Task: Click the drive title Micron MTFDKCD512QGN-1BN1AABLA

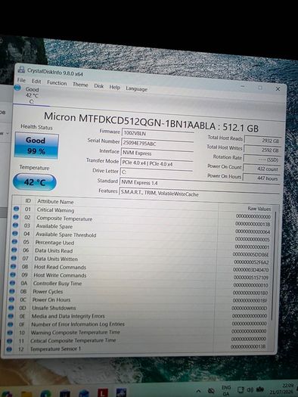Action: coord(130,121)
